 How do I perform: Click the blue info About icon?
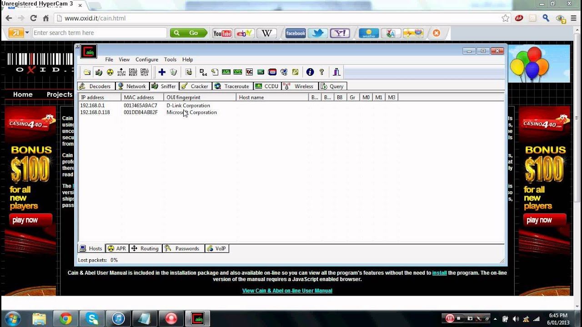point(310,72)
